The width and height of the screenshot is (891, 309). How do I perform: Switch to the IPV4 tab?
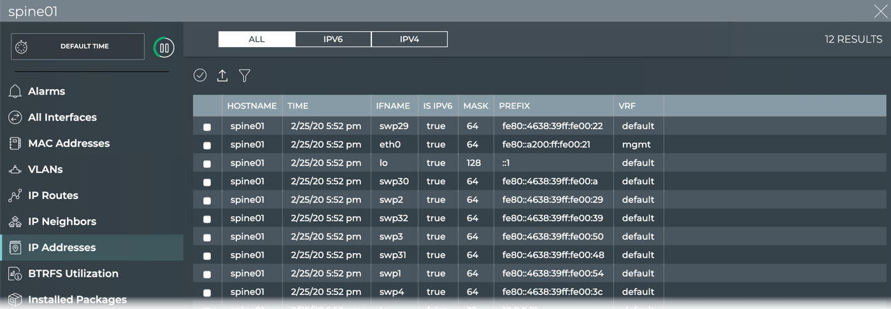[409, 39]
